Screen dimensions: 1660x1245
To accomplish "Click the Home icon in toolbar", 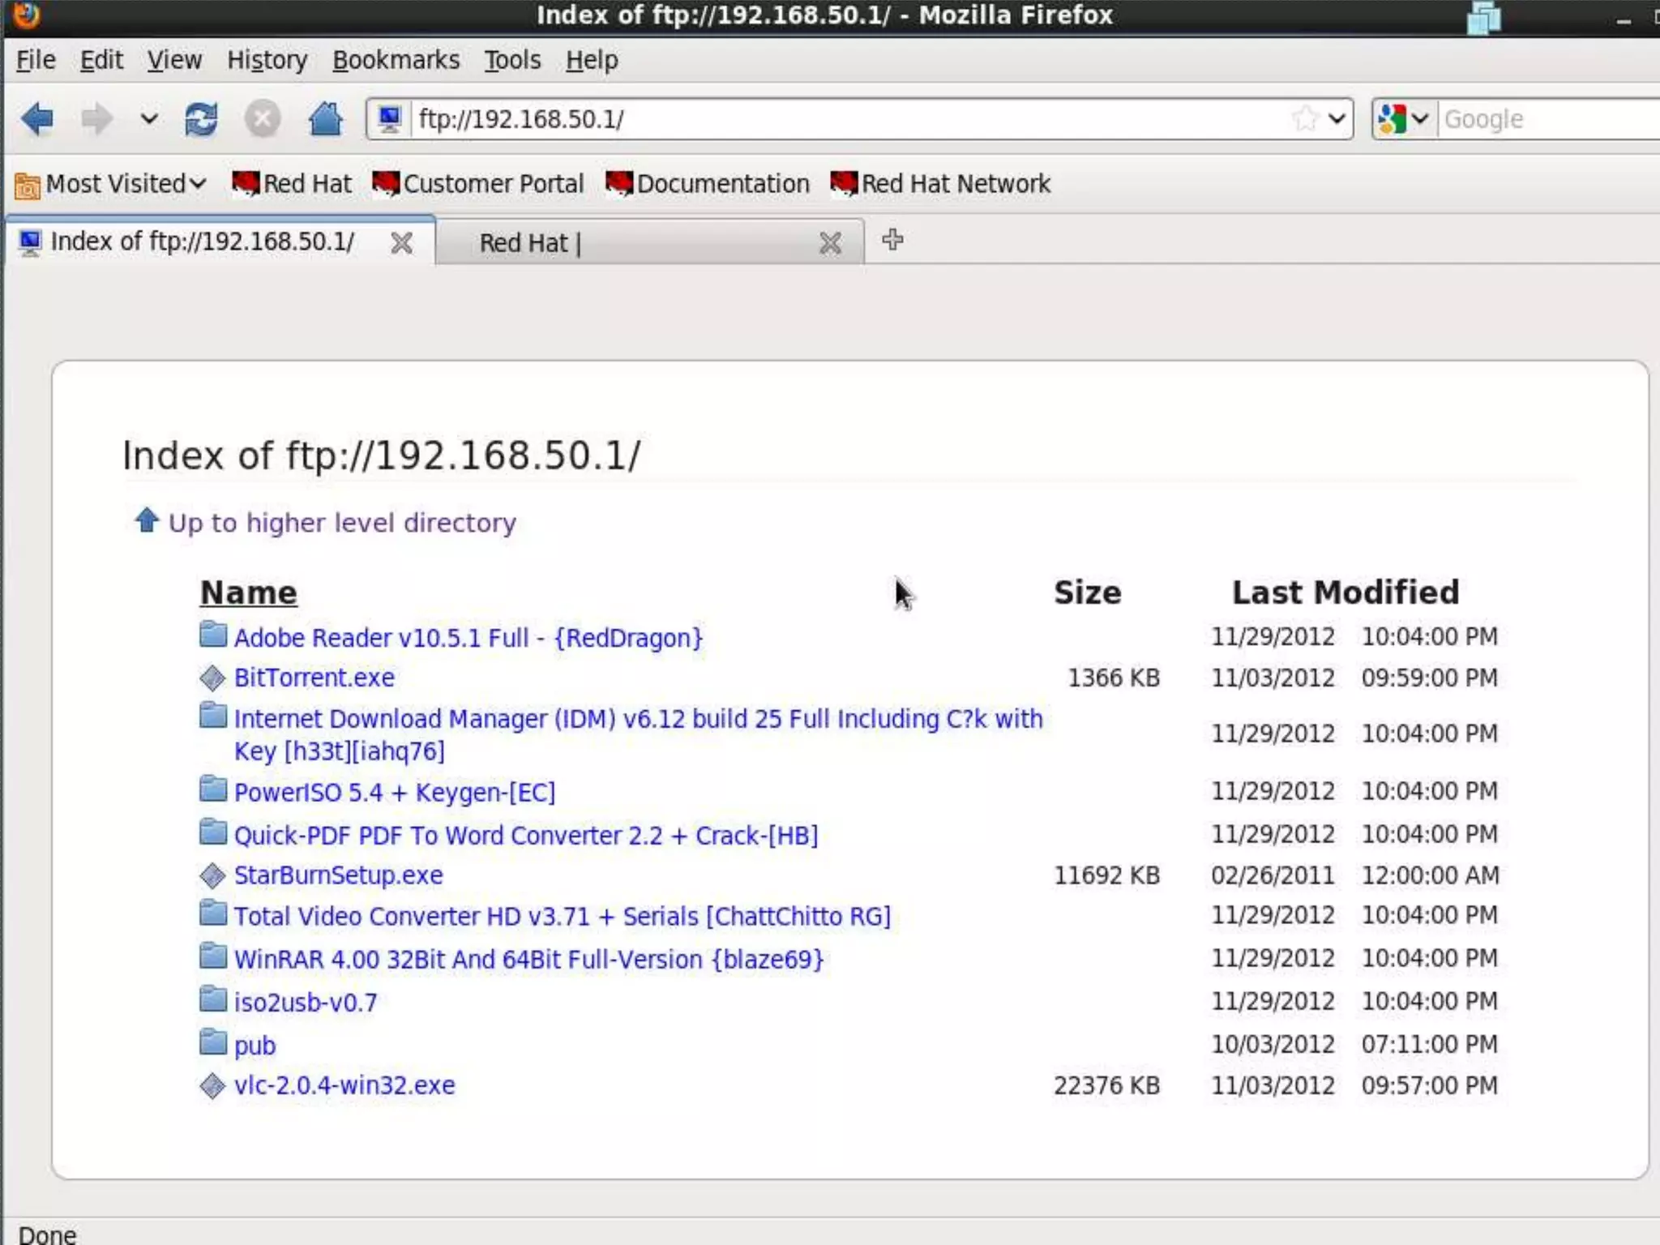I will (326, 119).
